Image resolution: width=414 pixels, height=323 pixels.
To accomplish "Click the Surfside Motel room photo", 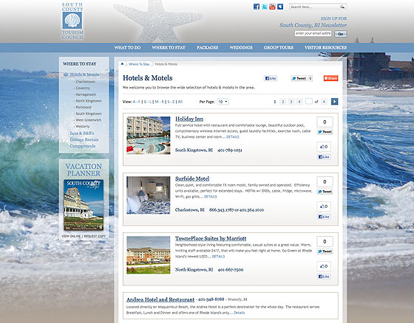I will [x=149, y=195].
